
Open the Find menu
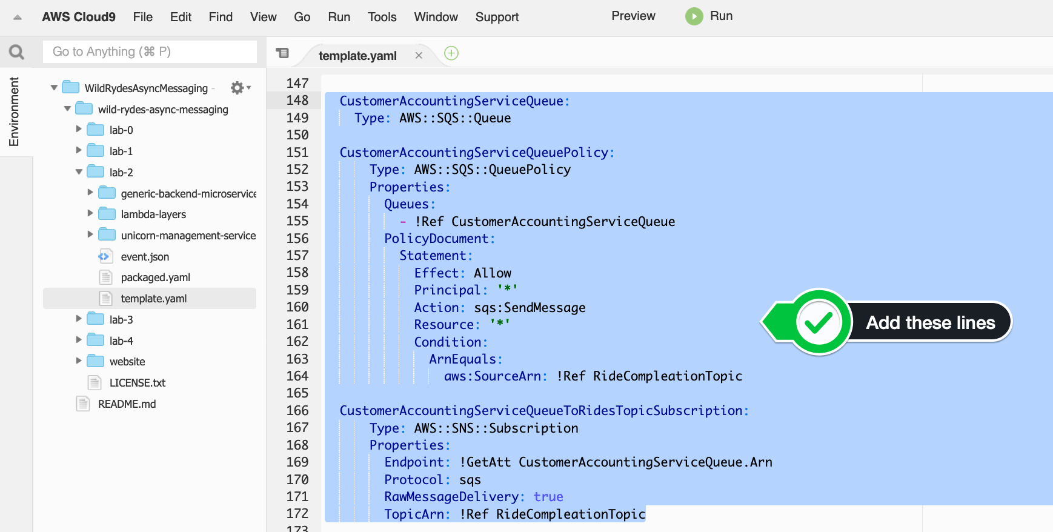pos(221,17)
